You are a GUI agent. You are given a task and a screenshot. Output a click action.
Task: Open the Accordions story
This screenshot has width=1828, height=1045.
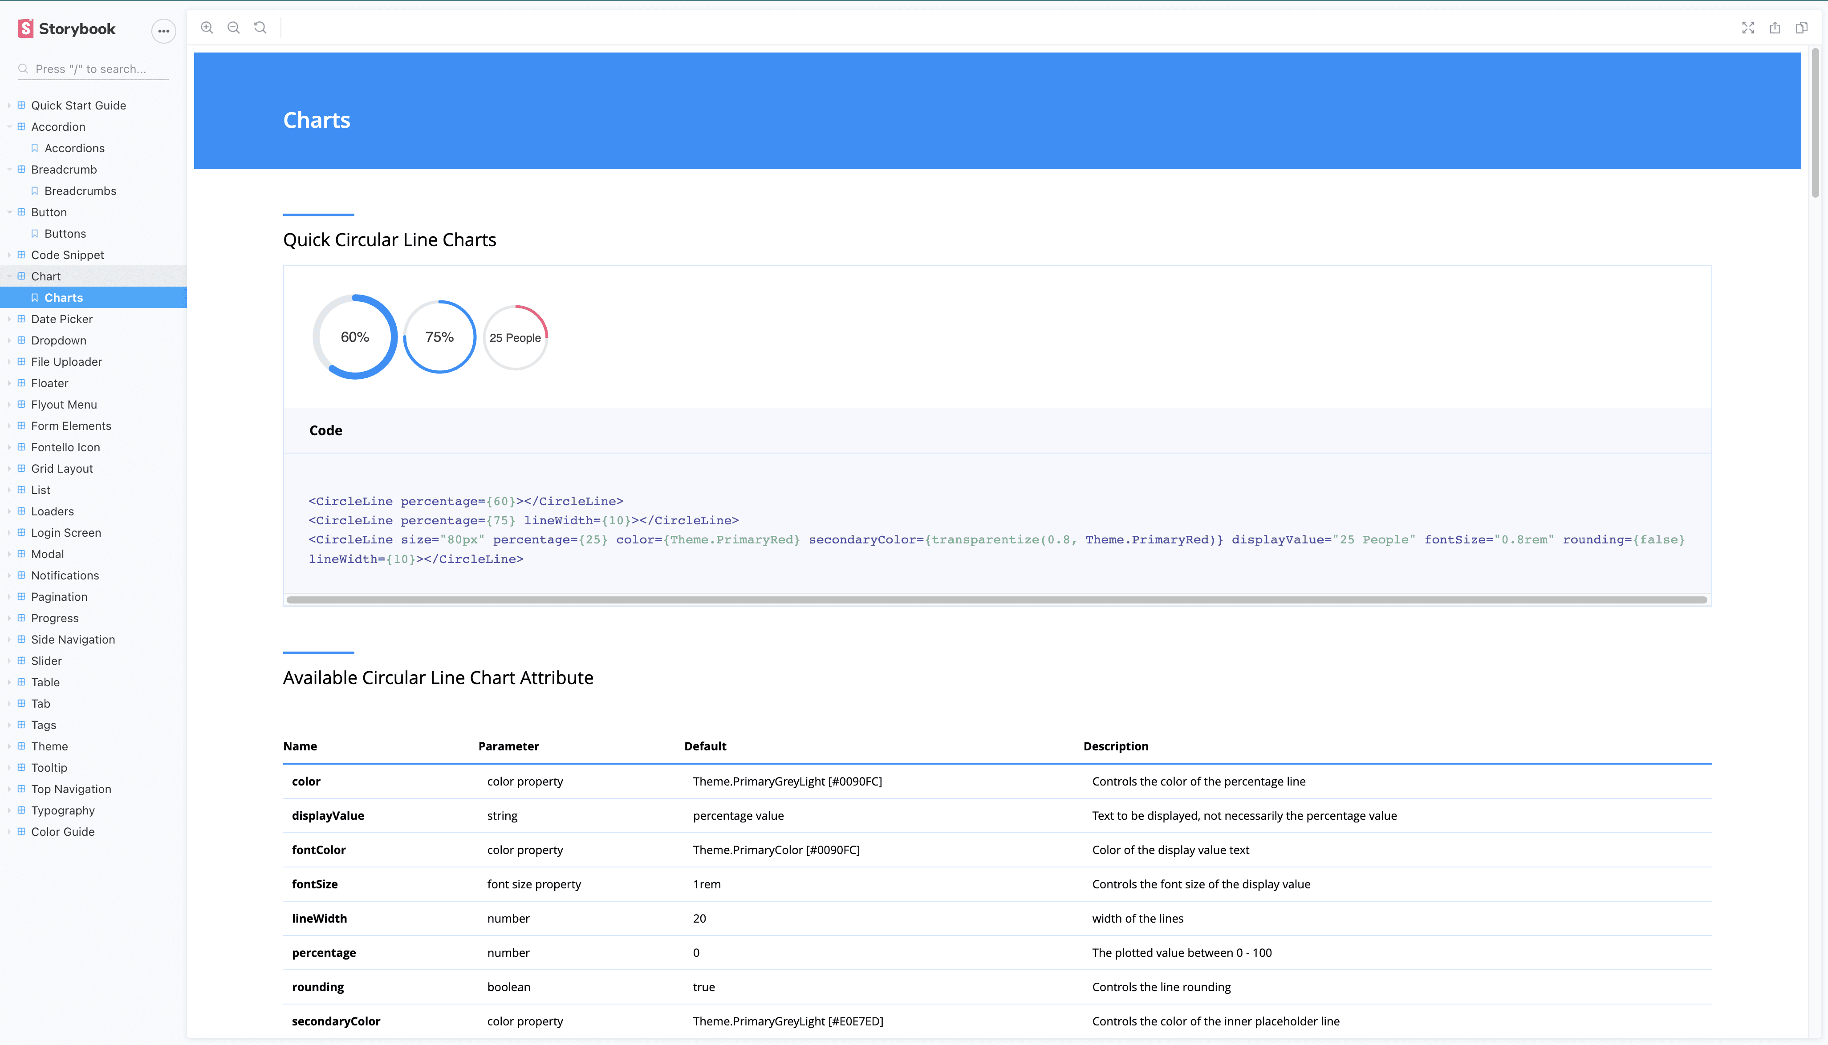[74, 149]
